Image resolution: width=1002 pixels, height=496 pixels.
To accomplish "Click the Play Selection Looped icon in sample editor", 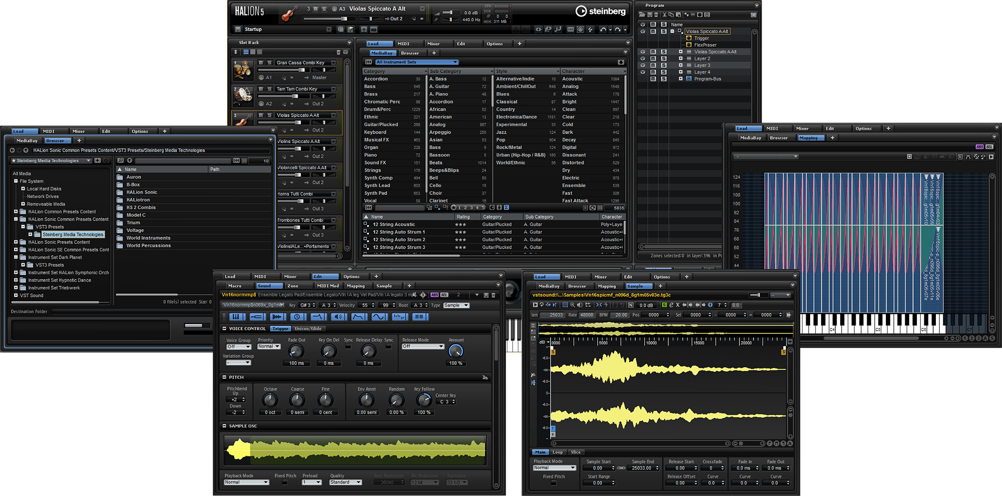I will point(542,305).
